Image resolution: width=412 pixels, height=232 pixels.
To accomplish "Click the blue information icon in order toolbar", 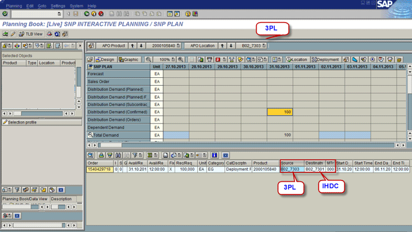I will click(214, 155).
